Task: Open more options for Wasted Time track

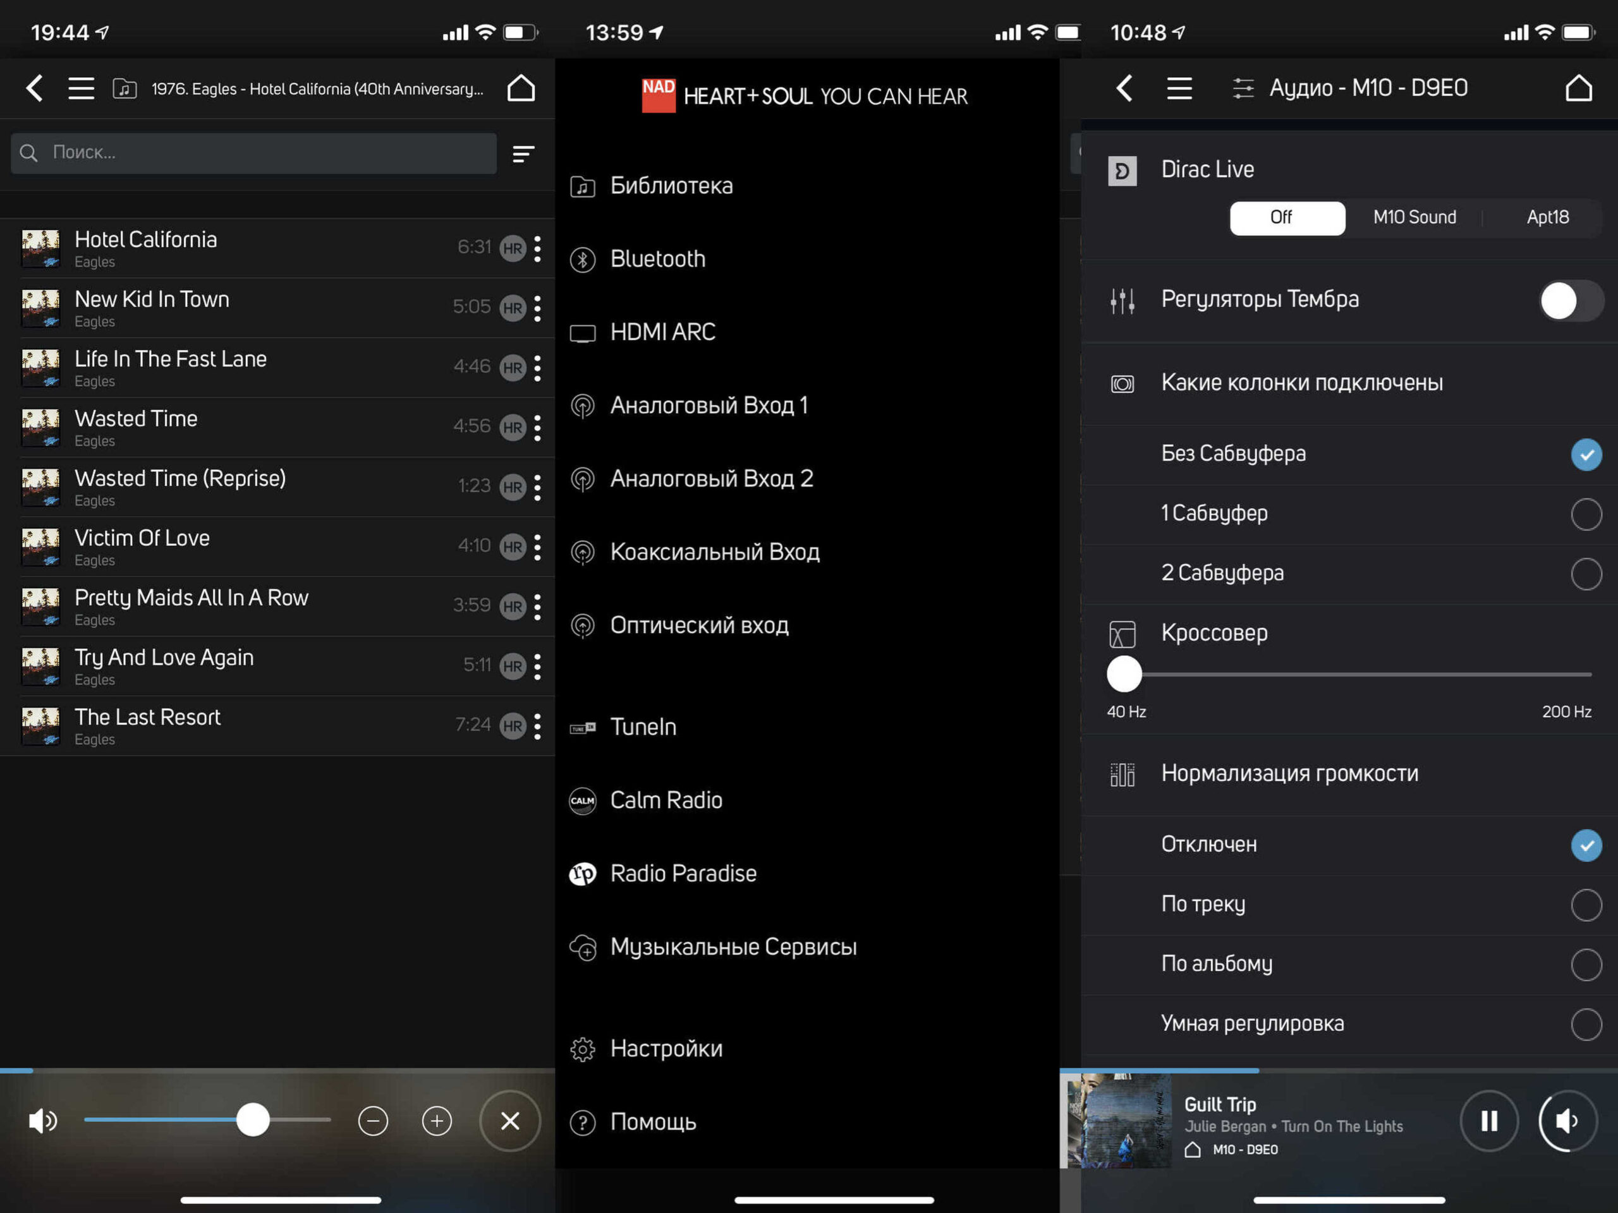Action: (x=538, y=428)
